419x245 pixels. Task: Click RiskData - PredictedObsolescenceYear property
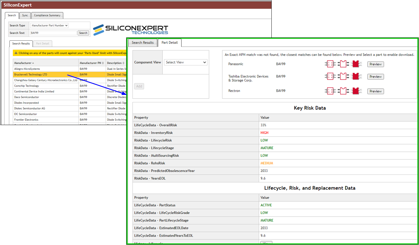coord(164,171)
